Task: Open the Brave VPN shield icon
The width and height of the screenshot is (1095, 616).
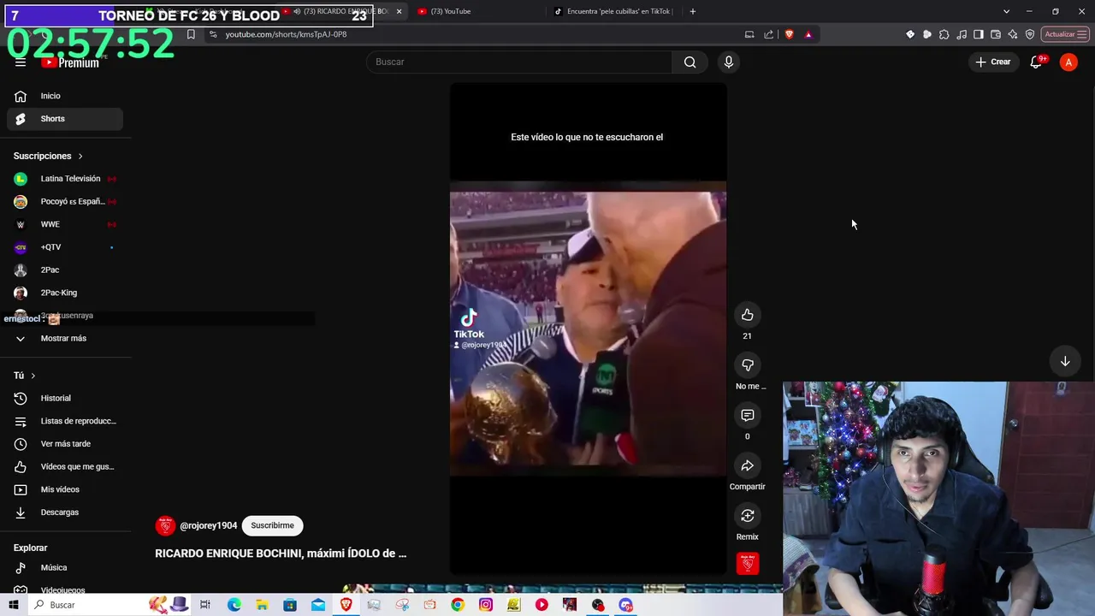Action: [x=1030, y=34]
